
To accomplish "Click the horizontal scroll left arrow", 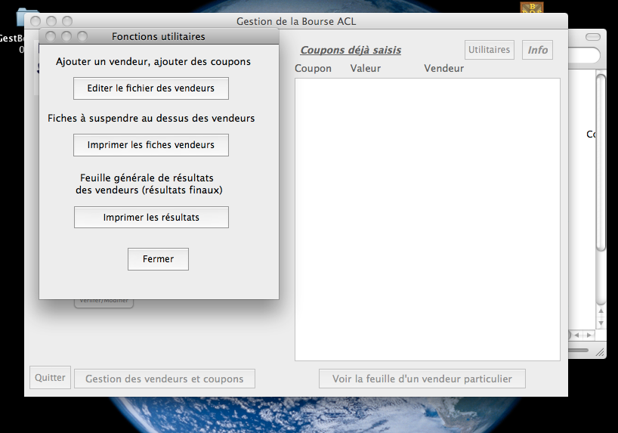I will [x=576, y=335].
